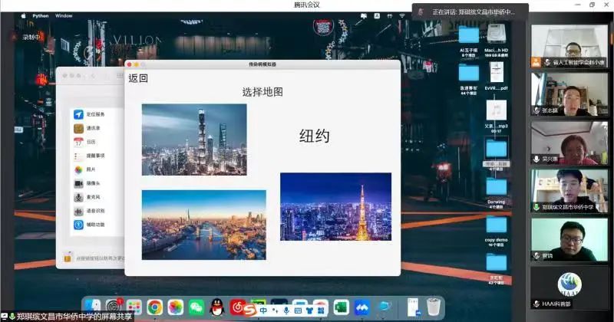Open the Window menu

click(x=64, y=15)
